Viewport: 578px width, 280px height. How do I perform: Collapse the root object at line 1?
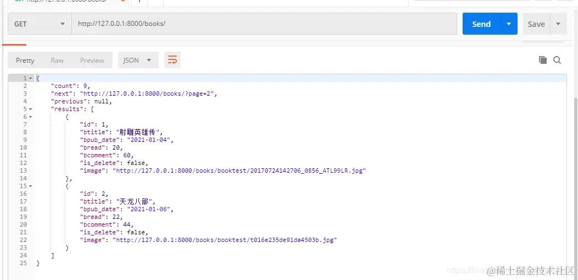coord(31,78)
